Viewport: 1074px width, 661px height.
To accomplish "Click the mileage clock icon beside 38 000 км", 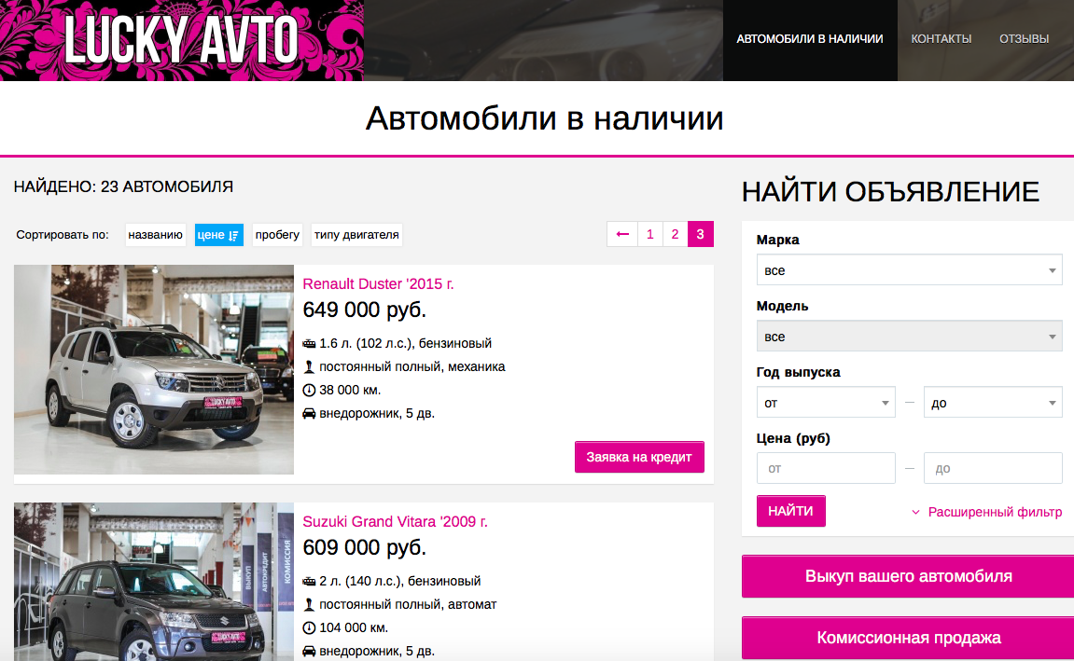I will (309, 390).
